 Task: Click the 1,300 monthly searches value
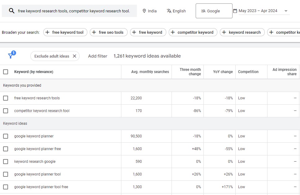coord(137,187)
